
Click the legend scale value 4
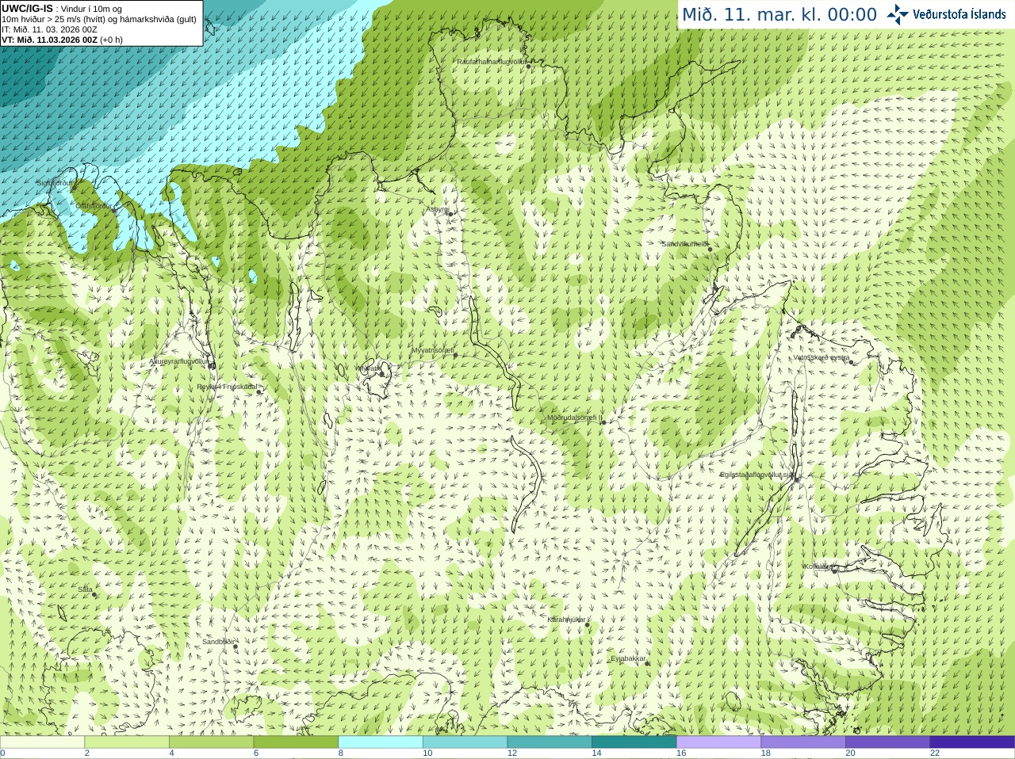tap(171, 753)
